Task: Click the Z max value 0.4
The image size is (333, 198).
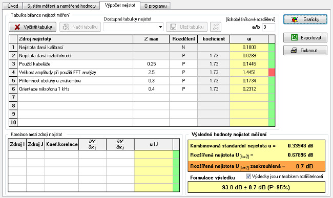Action: click(x=151, y=89)
